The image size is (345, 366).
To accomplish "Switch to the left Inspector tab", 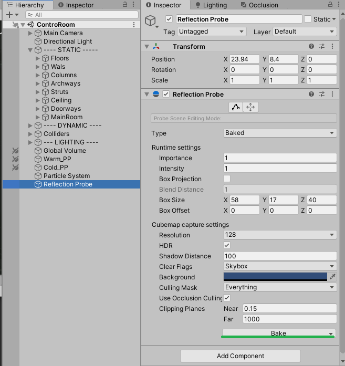I will (76, 5).
